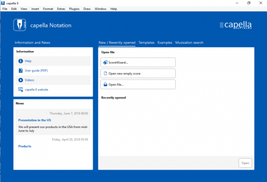Open the Format menu
This screenshot has width=267, height=182.
[x=48, y=9]
